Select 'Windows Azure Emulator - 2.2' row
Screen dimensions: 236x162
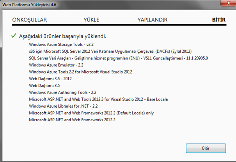tap(56, 65)
